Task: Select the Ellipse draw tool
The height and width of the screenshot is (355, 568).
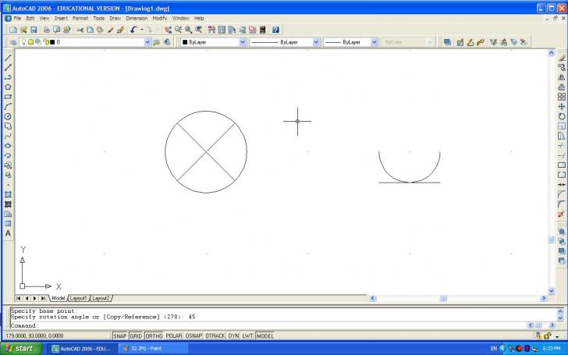Action: 8,146
